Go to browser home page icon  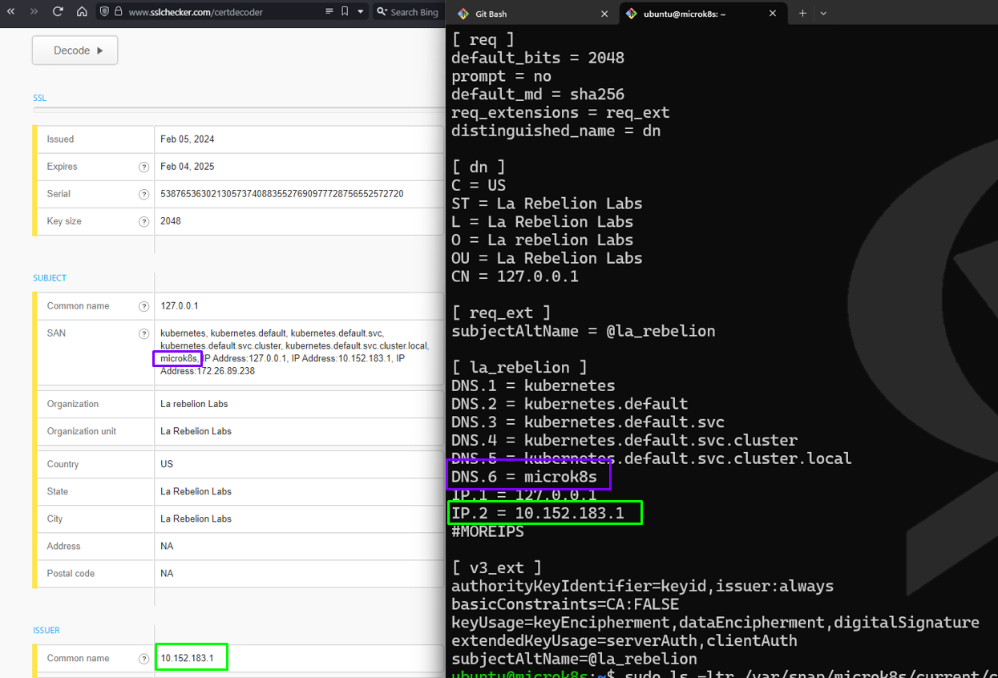pyautogui.click(x=82, y=12)
